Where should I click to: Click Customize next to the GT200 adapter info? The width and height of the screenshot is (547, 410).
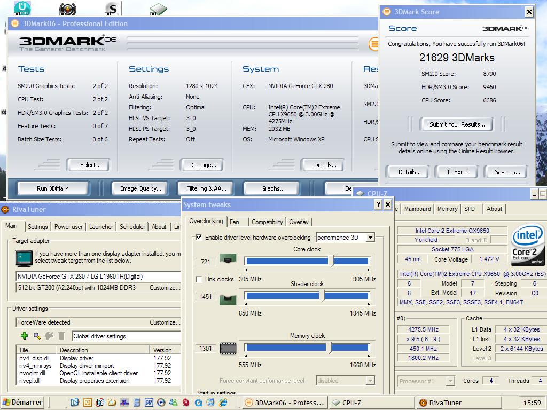[x=165, y=288]
